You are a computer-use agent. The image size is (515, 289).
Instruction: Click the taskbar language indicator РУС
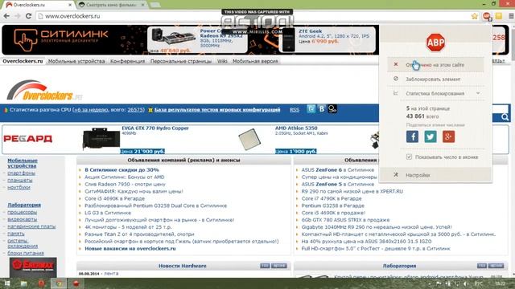pos(479,283)
